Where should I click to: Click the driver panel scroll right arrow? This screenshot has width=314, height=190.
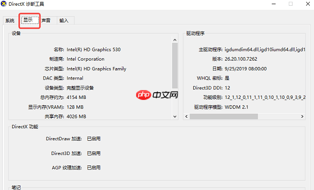pyautogui.click(x=302, y=116)
